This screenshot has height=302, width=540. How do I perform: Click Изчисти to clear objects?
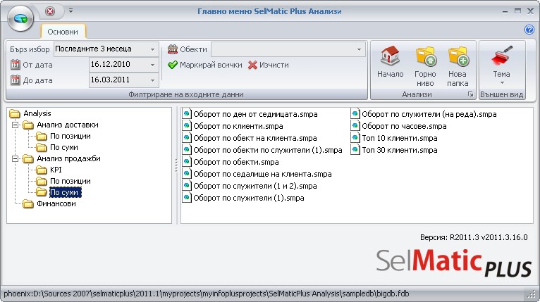[269, 65]
